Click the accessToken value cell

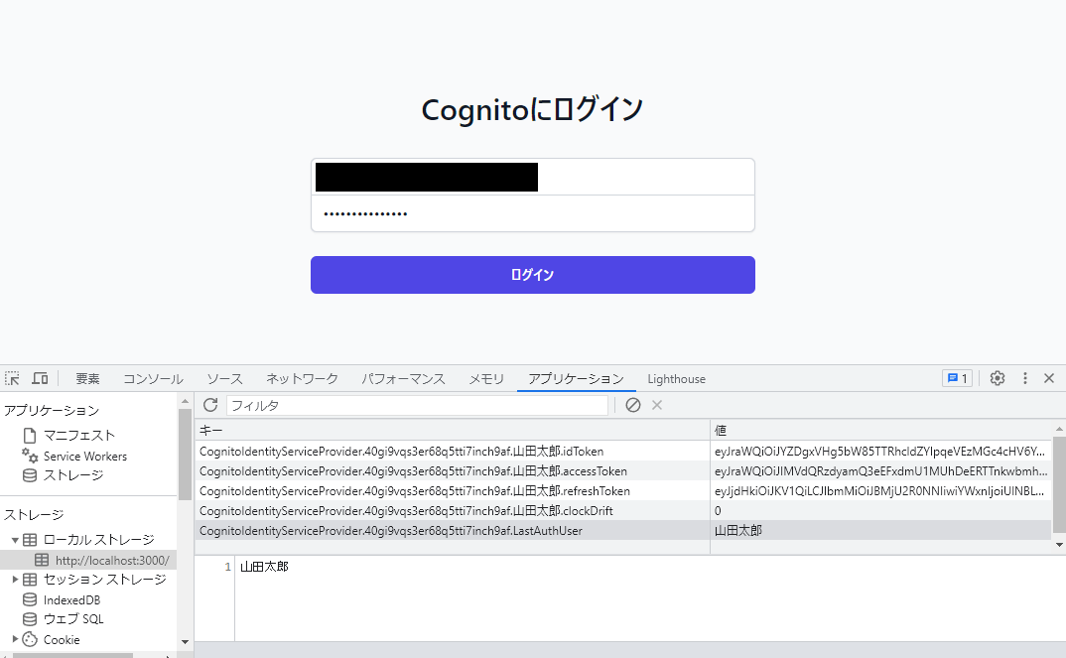(881, 470)
